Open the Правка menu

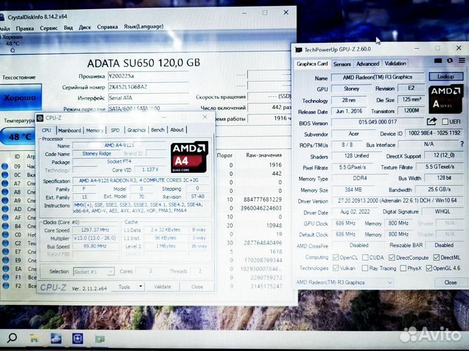[x=25, y=29]
